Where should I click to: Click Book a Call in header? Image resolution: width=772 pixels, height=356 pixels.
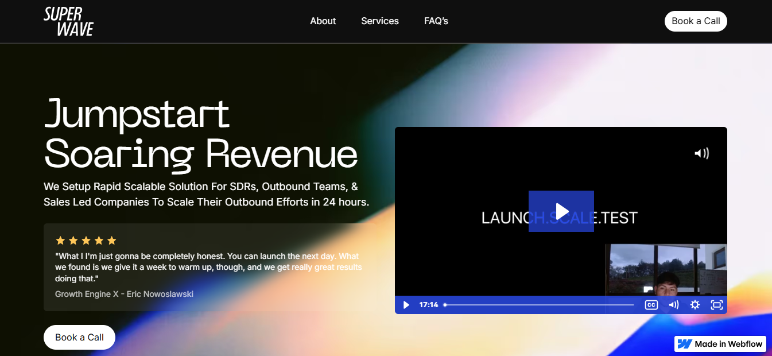(696, 21)
